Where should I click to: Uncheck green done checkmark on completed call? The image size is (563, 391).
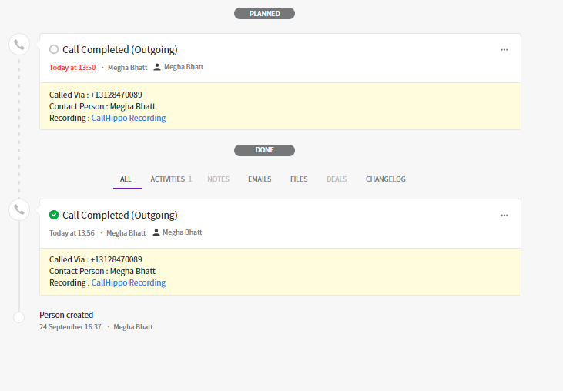[x=54, y=216]
